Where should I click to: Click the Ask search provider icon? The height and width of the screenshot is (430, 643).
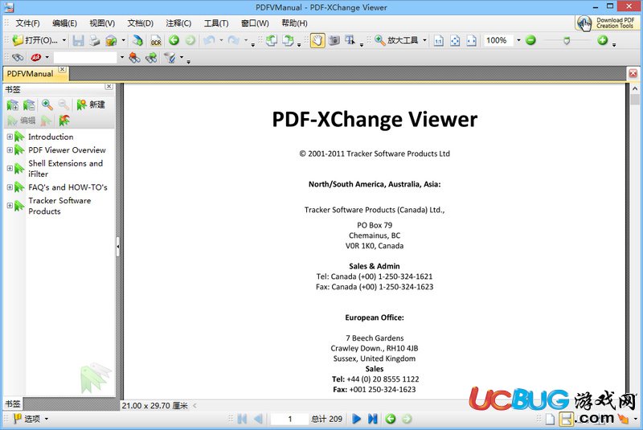pyautogui.click(x=36, y=57)
